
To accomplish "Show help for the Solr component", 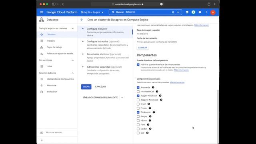I will (x=148, y=133).
